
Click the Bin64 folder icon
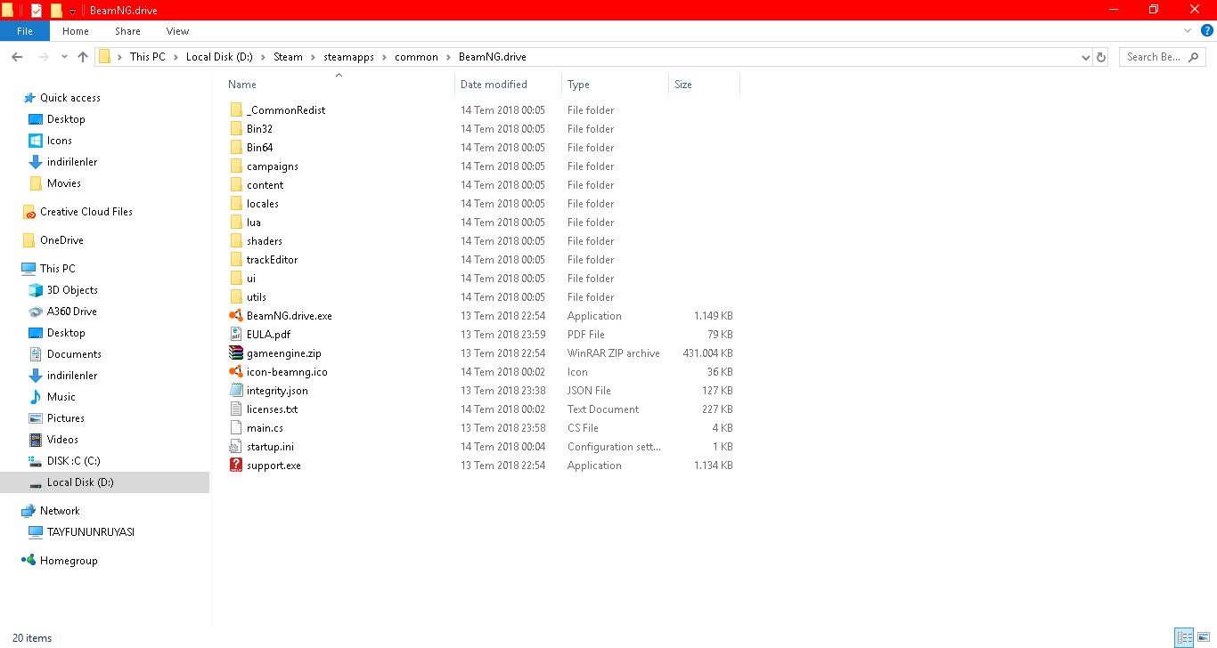236,148
